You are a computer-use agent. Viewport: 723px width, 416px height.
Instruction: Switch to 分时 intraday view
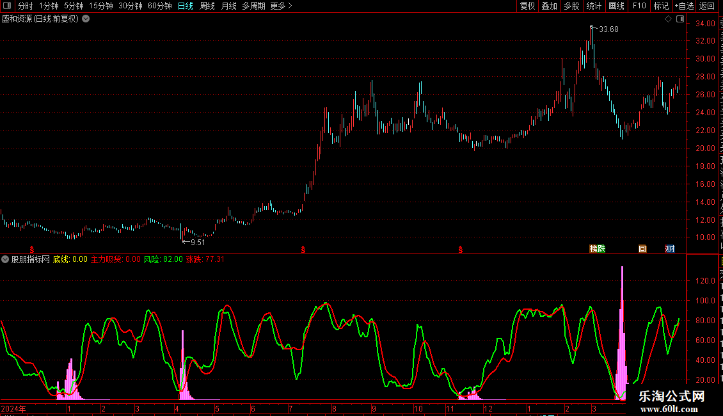(x=26, y=6)
